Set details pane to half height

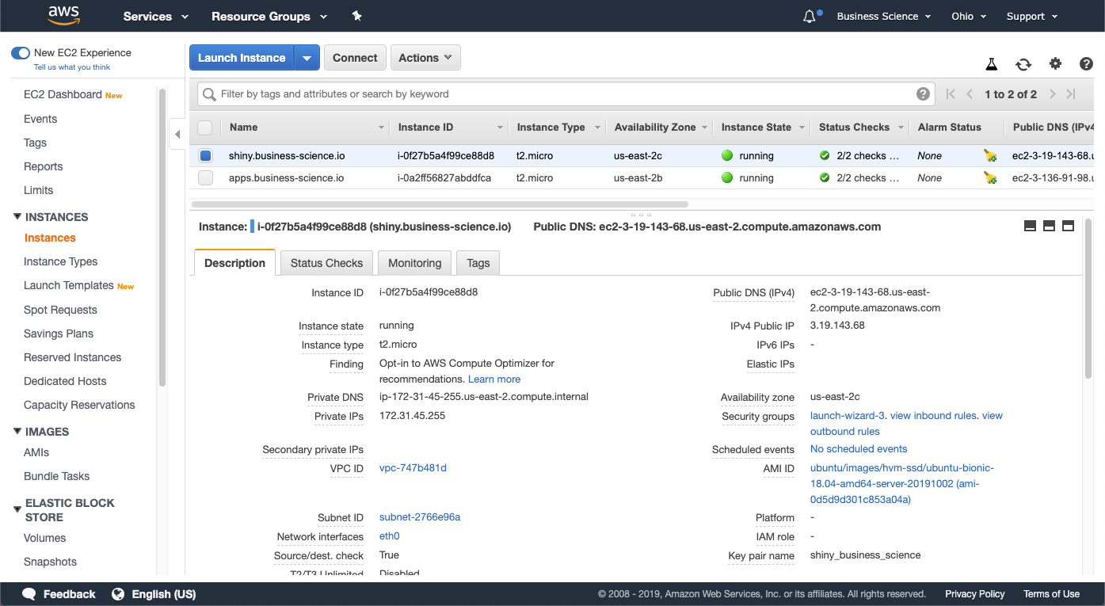[x=1049, y=226]
